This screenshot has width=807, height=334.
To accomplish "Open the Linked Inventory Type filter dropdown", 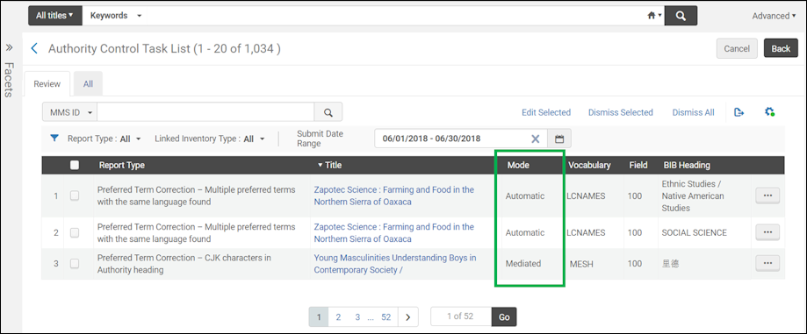I will (210, 139).
